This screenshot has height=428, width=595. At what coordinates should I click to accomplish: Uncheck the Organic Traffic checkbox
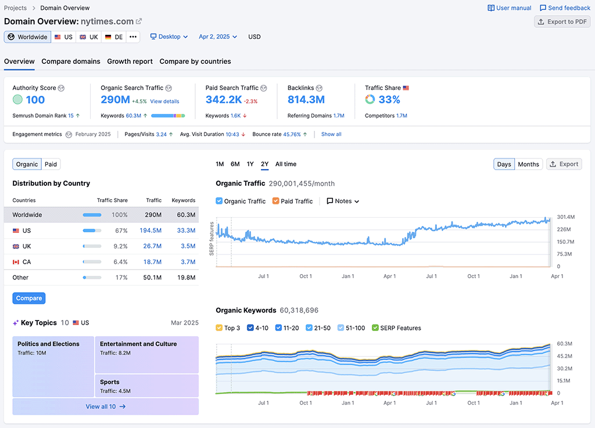tap(219, 201)
